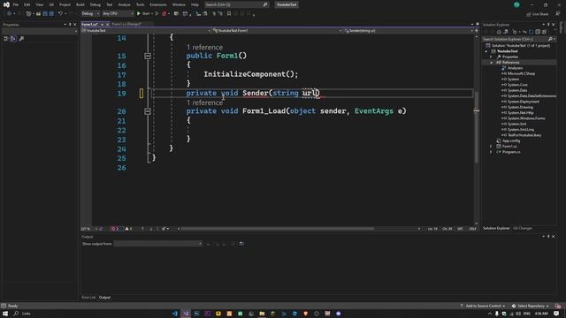
Task: Open the editor zoom percentage dropdown
Action: coord(89,229)
